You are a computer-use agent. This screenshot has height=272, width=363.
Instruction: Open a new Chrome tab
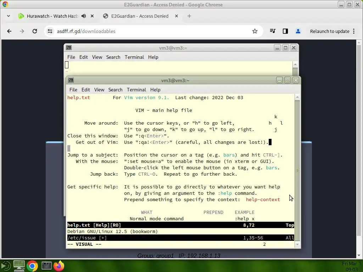[x=189, y=16]
